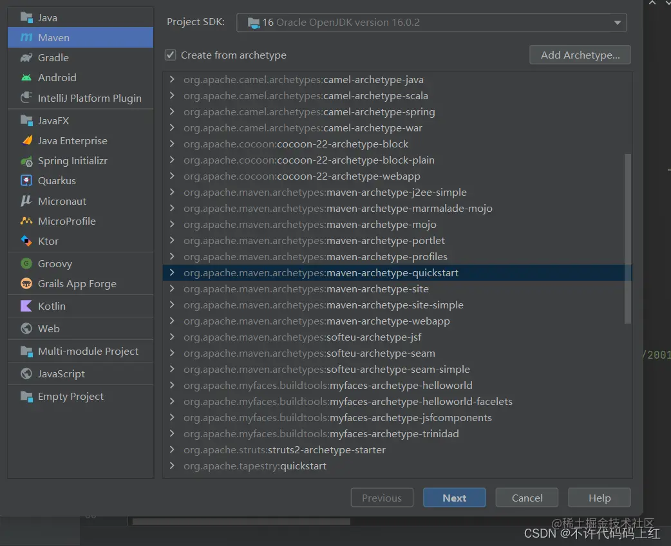Click the Multi-module Project folder icon

26,352
